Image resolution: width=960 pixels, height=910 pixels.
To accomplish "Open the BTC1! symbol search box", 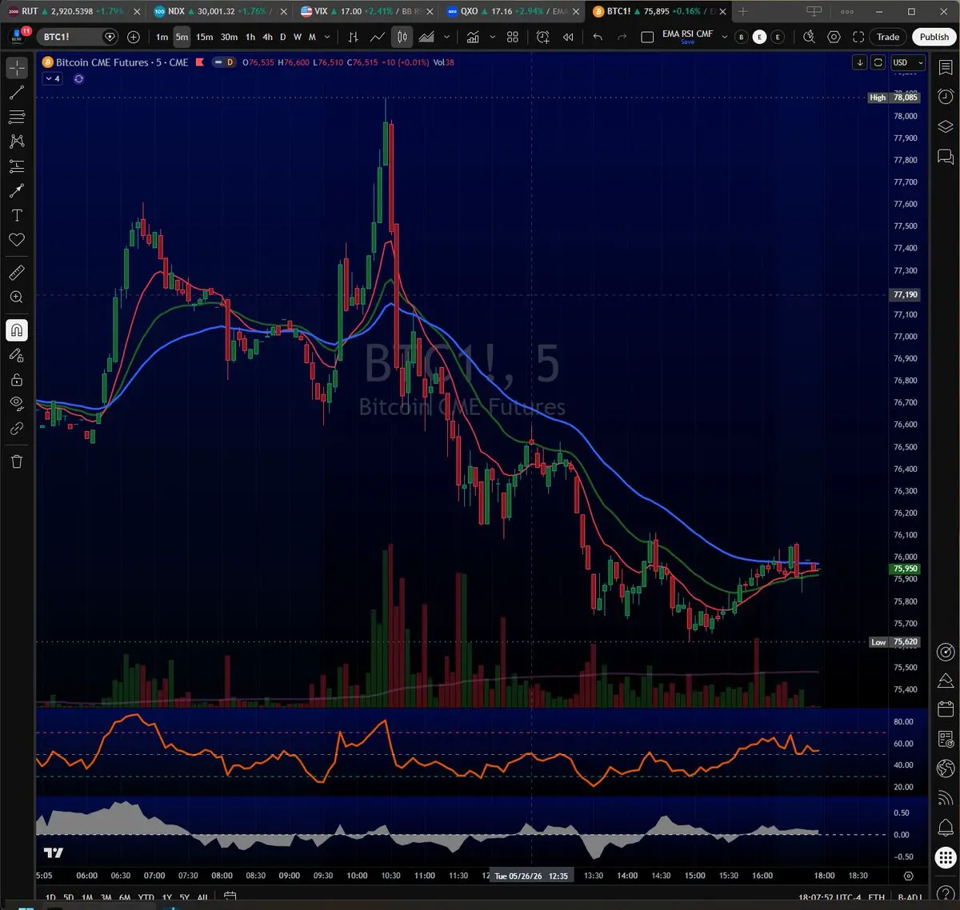I will coord(77,37).
